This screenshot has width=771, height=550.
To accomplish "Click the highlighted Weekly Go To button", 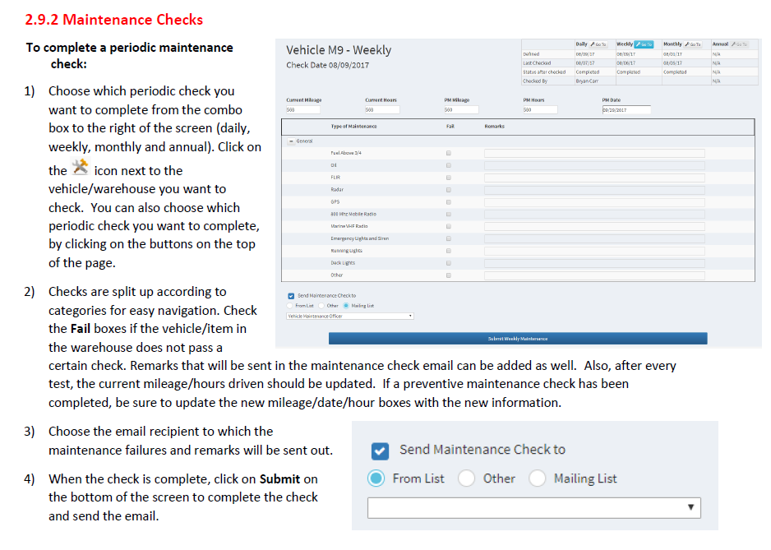I will (x=644, y=44).
